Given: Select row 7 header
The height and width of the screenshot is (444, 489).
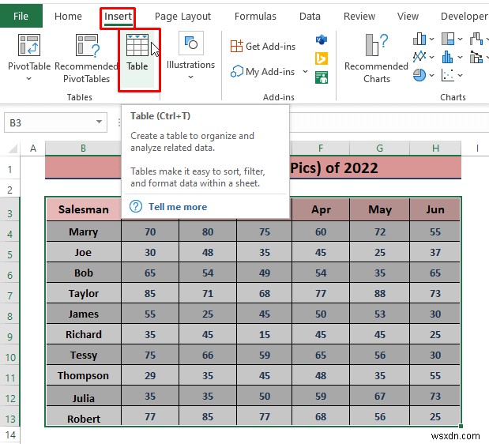Looking at the screenshot, I should 10,295.
